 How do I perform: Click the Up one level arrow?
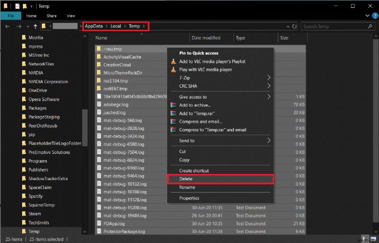click(35, 26)
